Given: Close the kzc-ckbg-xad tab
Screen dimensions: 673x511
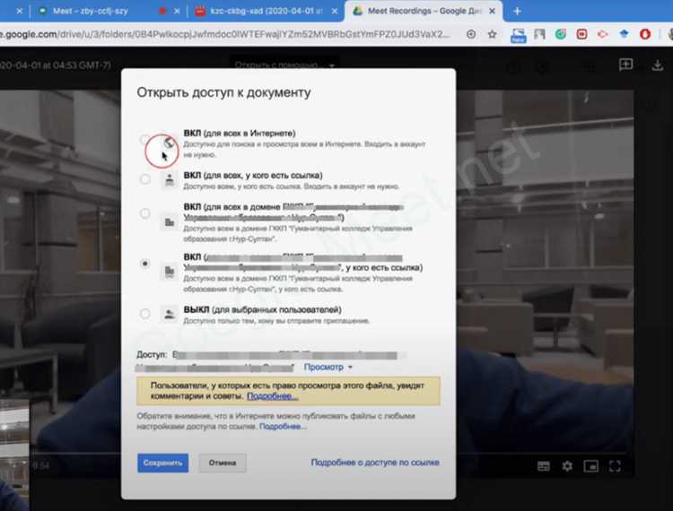Looking at the screenshot, I should click(335, 11).
